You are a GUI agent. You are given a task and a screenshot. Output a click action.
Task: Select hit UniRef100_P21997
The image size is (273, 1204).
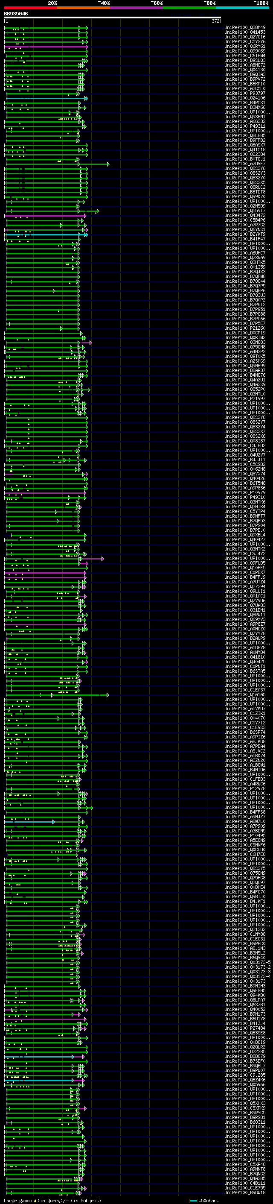(245, 399)
